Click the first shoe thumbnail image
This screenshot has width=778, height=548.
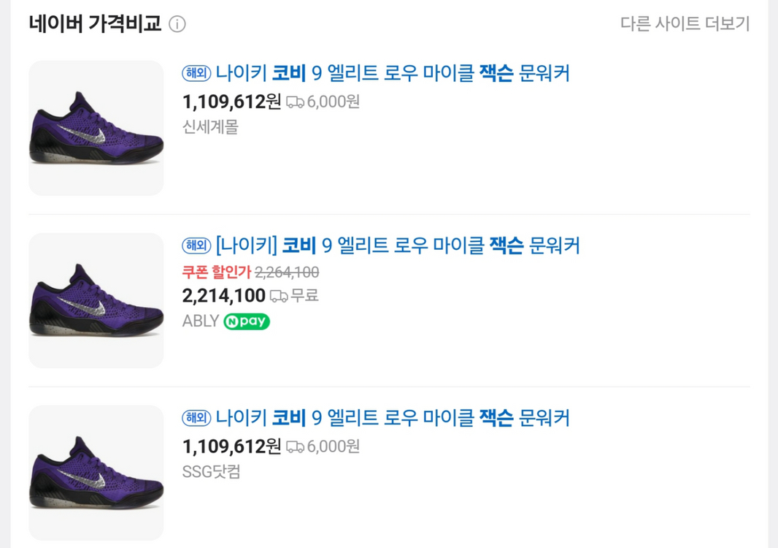coord(96,127)
